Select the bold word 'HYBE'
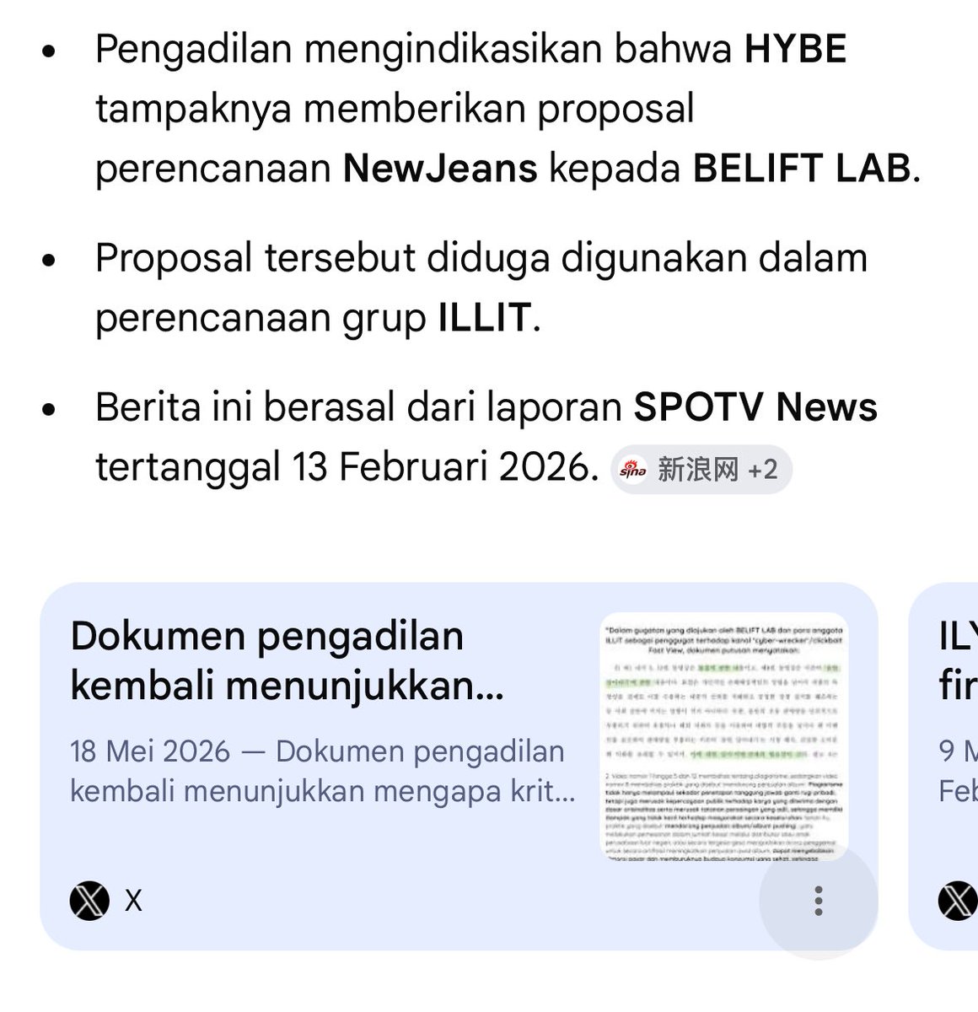This screenshot has height=1012, width=978. point(795,50)
